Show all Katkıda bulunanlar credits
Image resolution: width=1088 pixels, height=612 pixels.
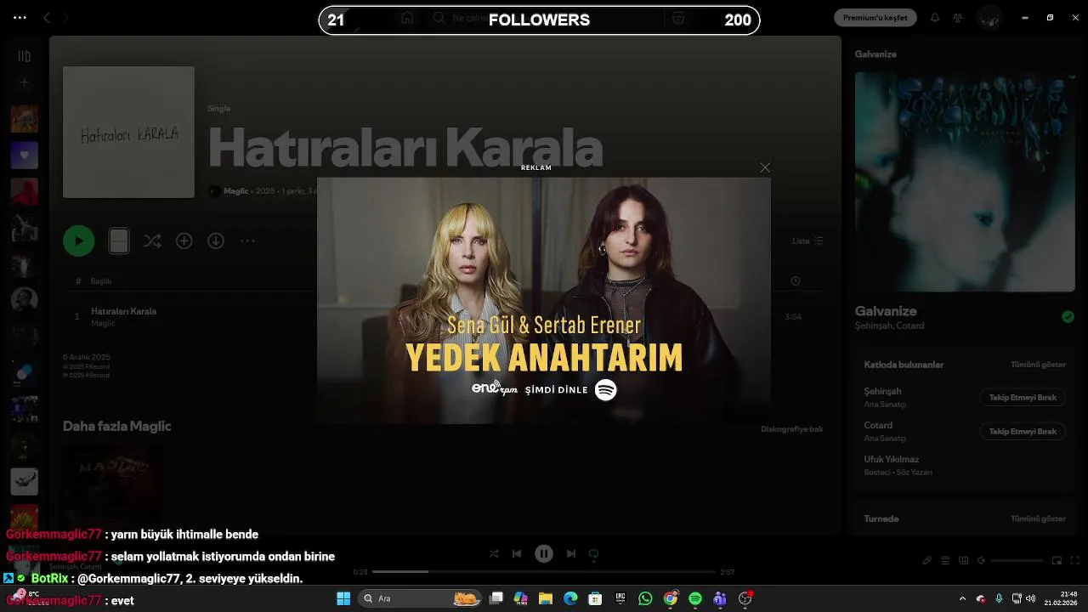tap(1038, 365)
